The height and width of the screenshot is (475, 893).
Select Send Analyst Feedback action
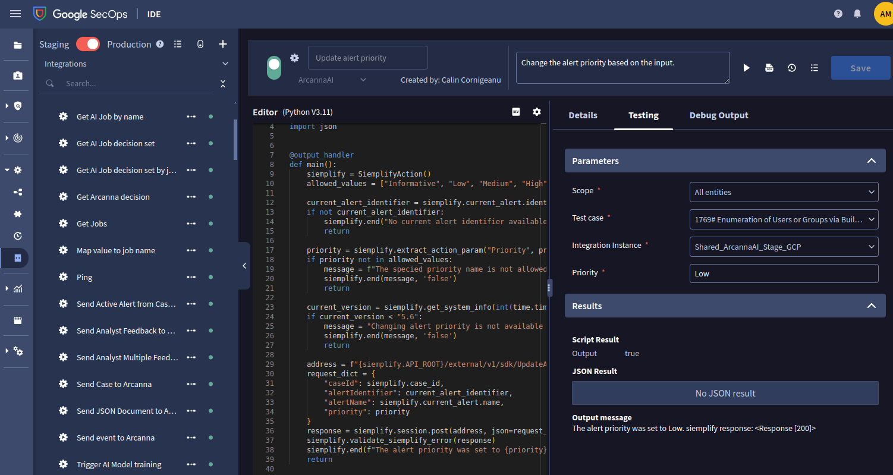coord(126,331)
